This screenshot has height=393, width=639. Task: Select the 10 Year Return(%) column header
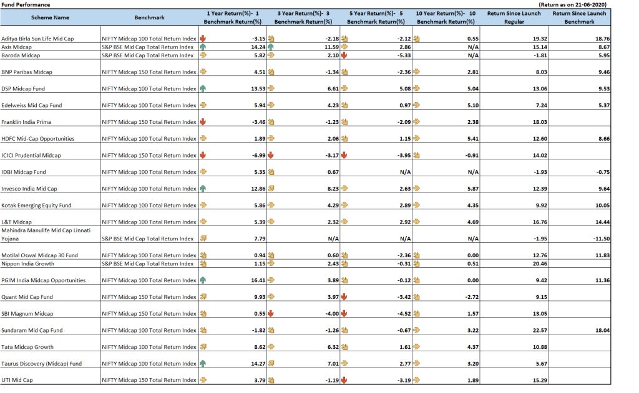[x=446, y=17]
